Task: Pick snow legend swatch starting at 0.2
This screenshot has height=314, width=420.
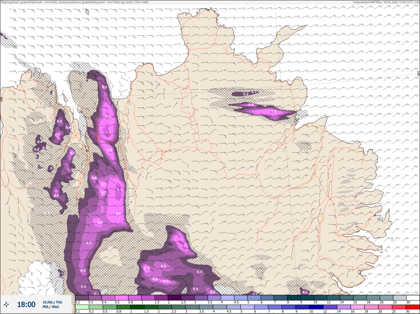Action: (82, 298)
